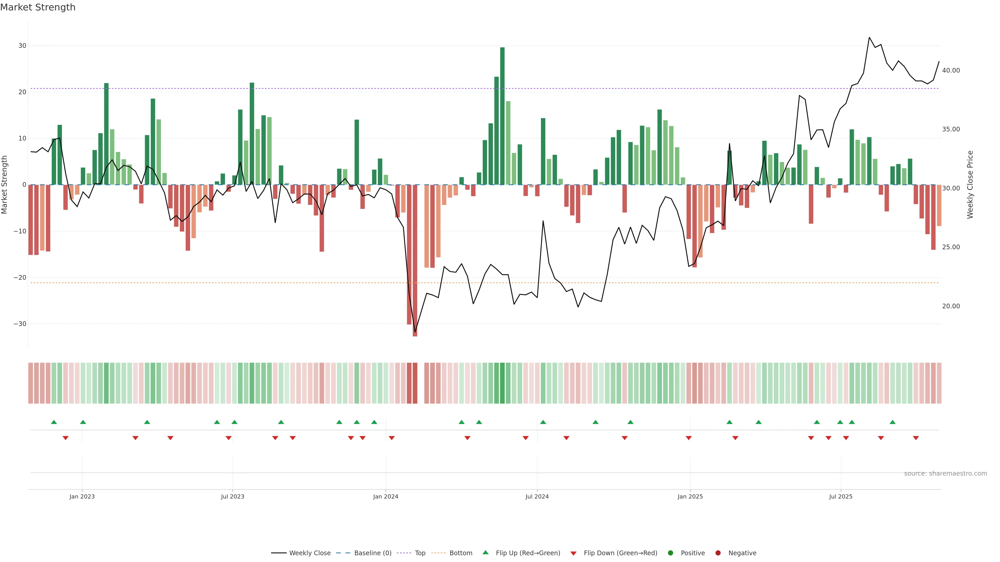This screenshot has height=562, width=1000.
Task: Click Positive green circle legend icon
Action: coord(670,553)
